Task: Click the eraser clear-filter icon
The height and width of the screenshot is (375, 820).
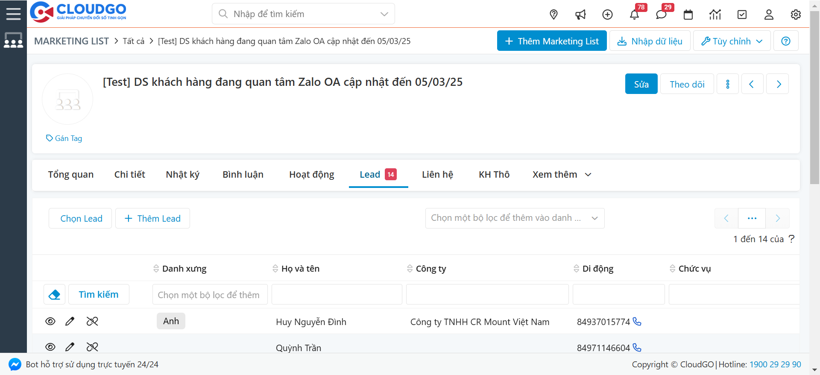Action: click(54, 295)
